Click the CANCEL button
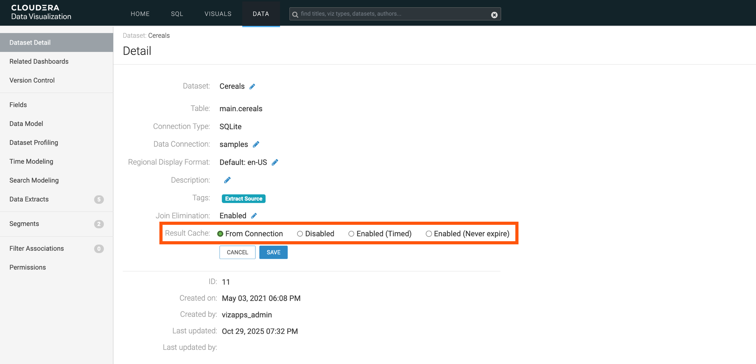 [x=238, y=252]
